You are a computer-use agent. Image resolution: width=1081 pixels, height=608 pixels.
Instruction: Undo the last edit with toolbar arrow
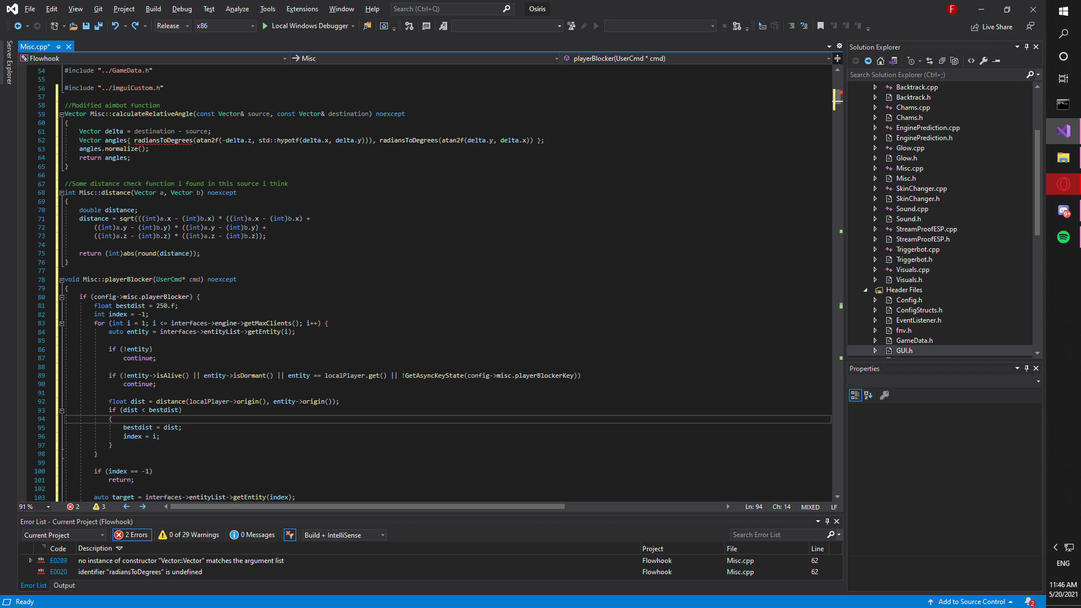pos(115,26)
